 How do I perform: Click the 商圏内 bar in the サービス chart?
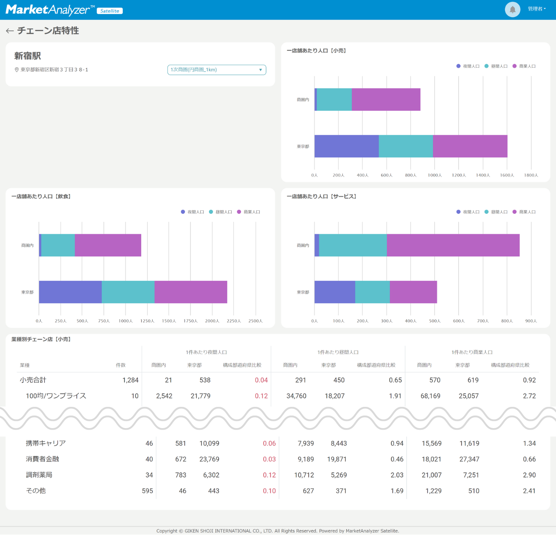pyautogui.click(x=417, y=246)
